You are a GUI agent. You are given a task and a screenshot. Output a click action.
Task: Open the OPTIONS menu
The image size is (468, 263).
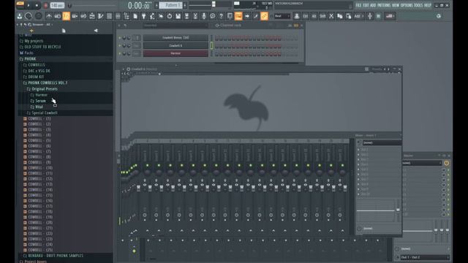(407, 5)
